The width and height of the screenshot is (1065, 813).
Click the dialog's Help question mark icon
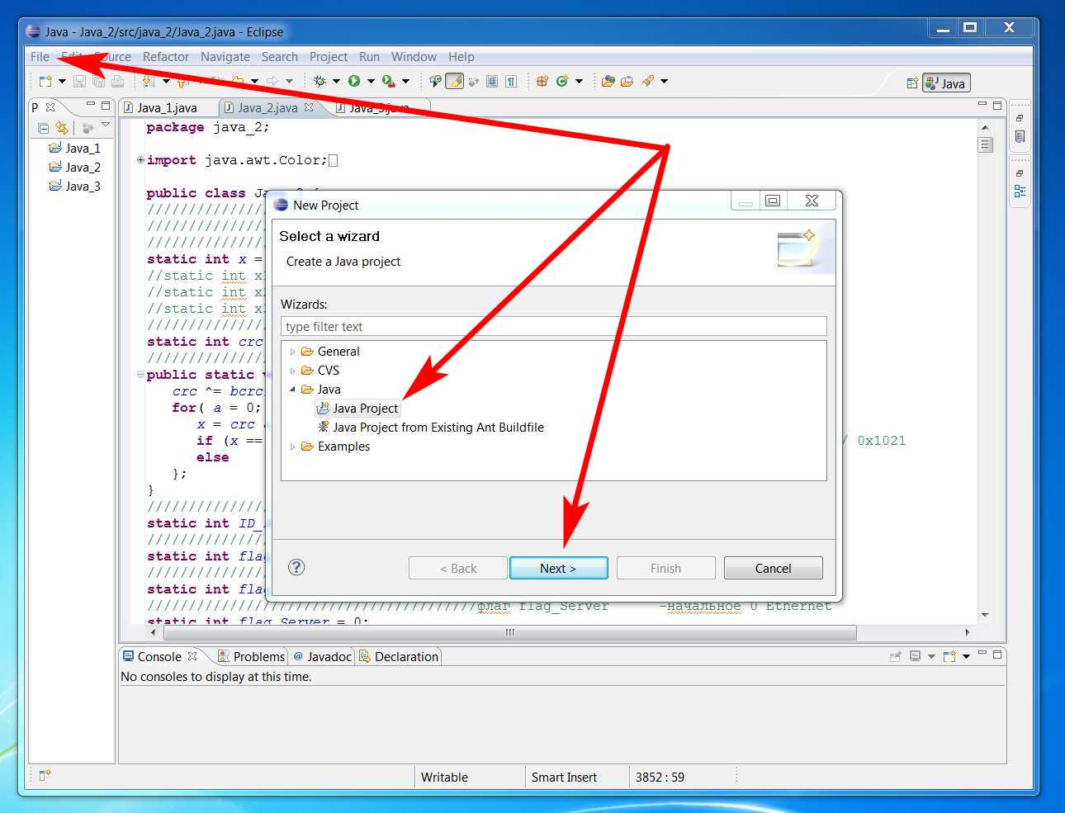tap(296, 567)
